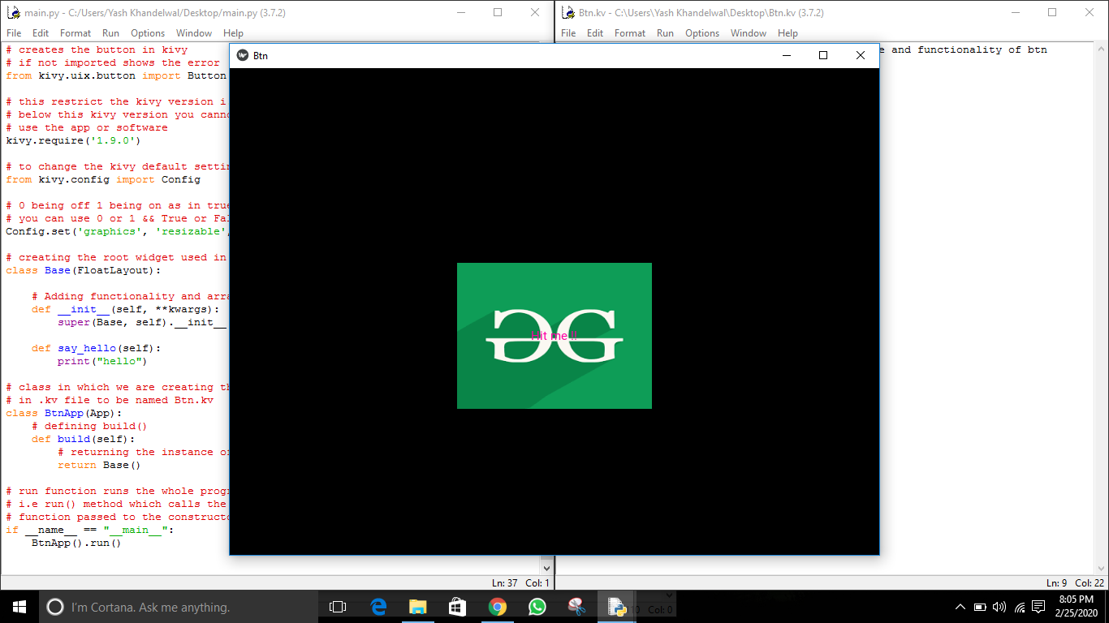The height and width of the screenshot is (623, 1109).
Task: Click the 'Ln: 9' status indicator in Btn.kv
Action: point(1057,583)
